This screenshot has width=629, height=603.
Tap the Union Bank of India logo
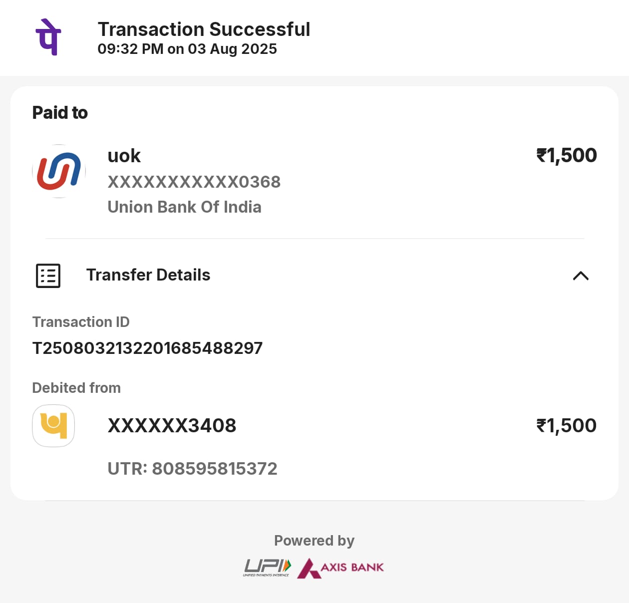pos(59,171)
